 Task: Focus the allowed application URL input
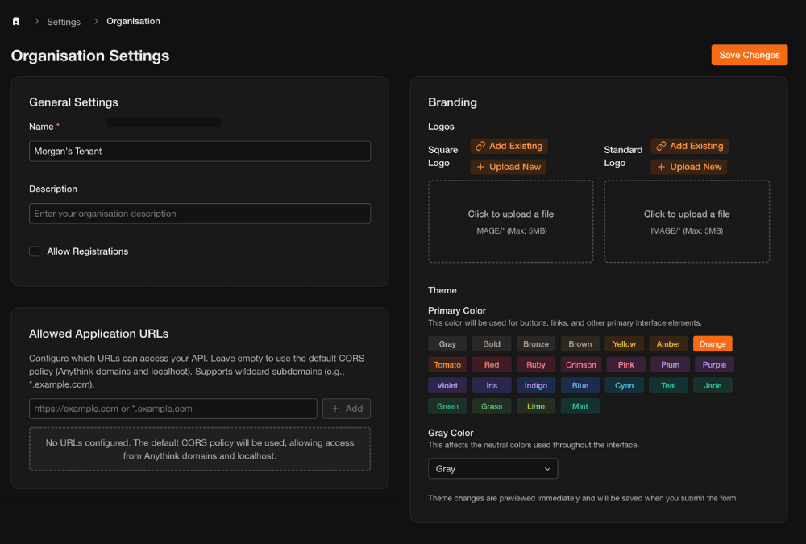coord(172,409)
